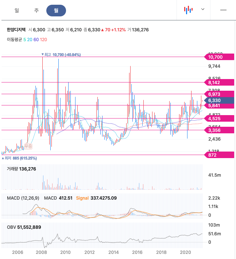236x259 pixels.
Task: Click the 2006 year label on time axis
Action: [x=18, y=252]
